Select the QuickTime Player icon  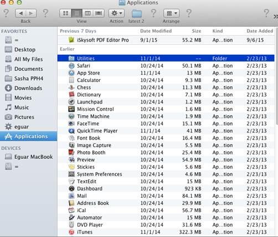pyautogui.click(x=71, y=131)
